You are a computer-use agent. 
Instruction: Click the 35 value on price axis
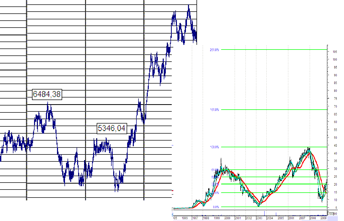click(336, 161)
